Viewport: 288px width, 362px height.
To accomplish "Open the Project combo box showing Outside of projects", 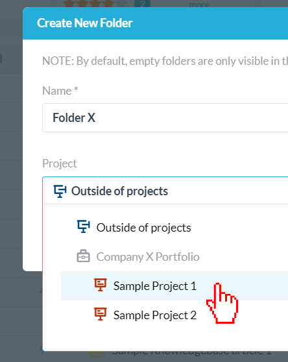I will pos(165,191).
